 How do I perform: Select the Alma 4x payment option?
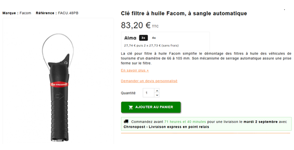coord(154,38)
